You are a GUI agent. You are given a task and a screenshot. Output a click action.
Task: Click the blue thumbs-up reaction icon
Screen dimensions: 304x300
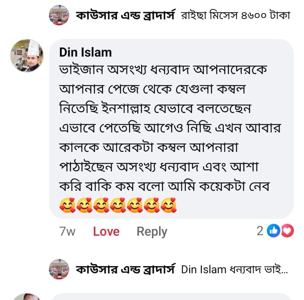(x=274, y=231)
